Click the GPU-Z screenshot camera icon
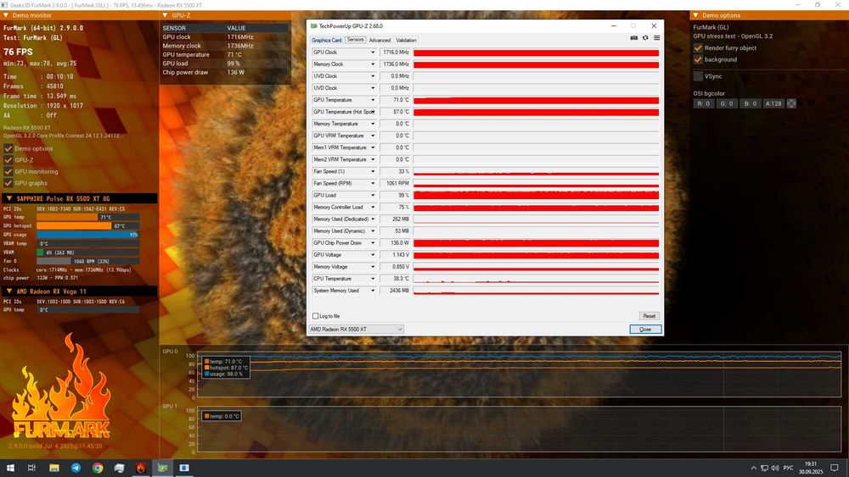This screenshot has width=849, height=477. 633,38
